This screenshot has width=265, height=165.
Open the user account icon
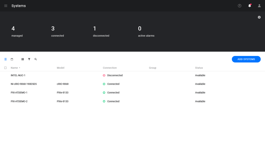[x=259, y=6]
